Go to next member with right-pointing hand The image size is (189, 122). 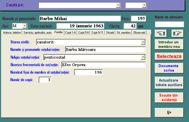tap(177, 33)
